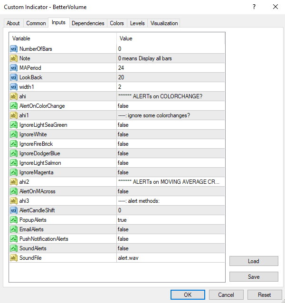Select the Inputs tab
The width and height of the screenshot is (285, 303).
pos(58,23)
